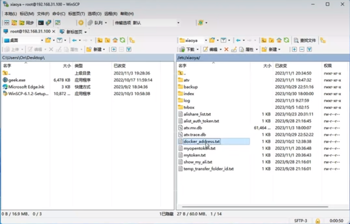Click the remote 属性 properties button

(x=247, y=49)
